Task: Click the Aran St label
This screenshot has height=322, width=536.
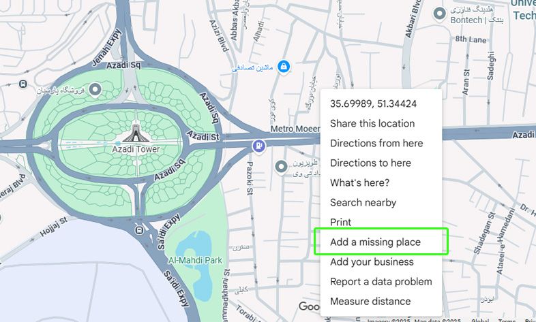Action: [x=466, y=82]
